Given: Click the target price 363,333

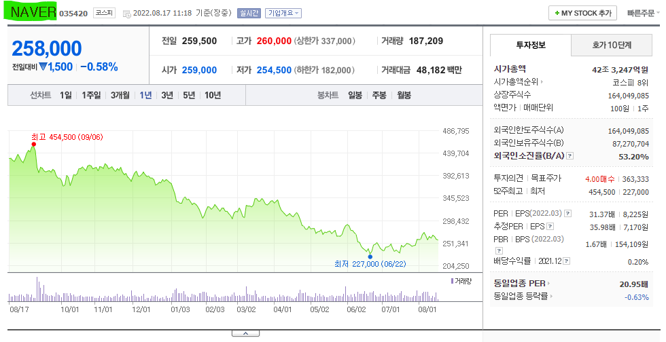Looking at the screenshot, I should click(635, 179).
